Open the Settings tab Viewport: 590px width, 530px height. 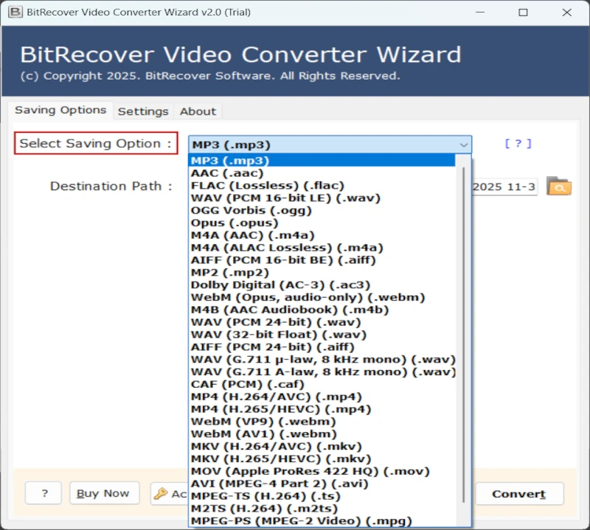click(x=143, y=111)
